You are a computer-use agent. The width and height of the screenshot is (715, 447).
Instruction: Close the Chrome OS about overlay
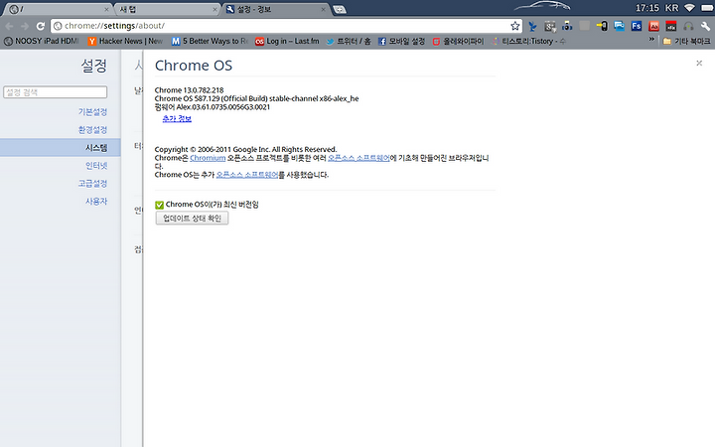tap(699, 63)
